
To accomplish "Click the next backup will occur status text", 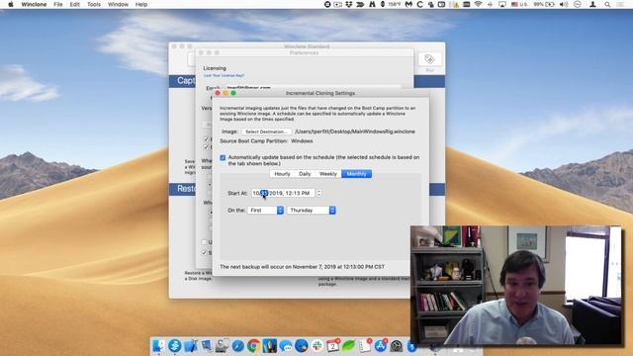I will coord(303,267).
